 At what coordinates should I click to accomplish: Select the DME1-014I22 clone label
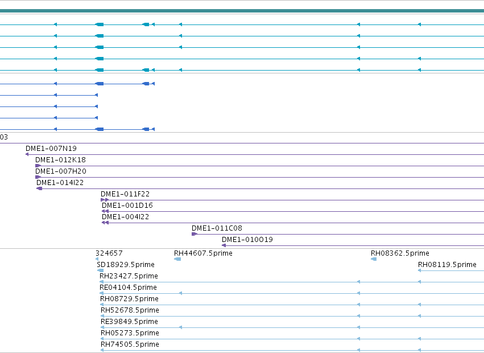[60, 183]
